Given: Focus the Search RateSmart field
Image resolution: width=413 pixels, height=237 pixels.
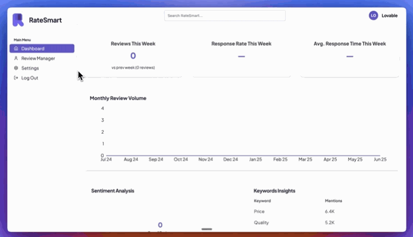Looking at the screenshot, I should (225, 16).
